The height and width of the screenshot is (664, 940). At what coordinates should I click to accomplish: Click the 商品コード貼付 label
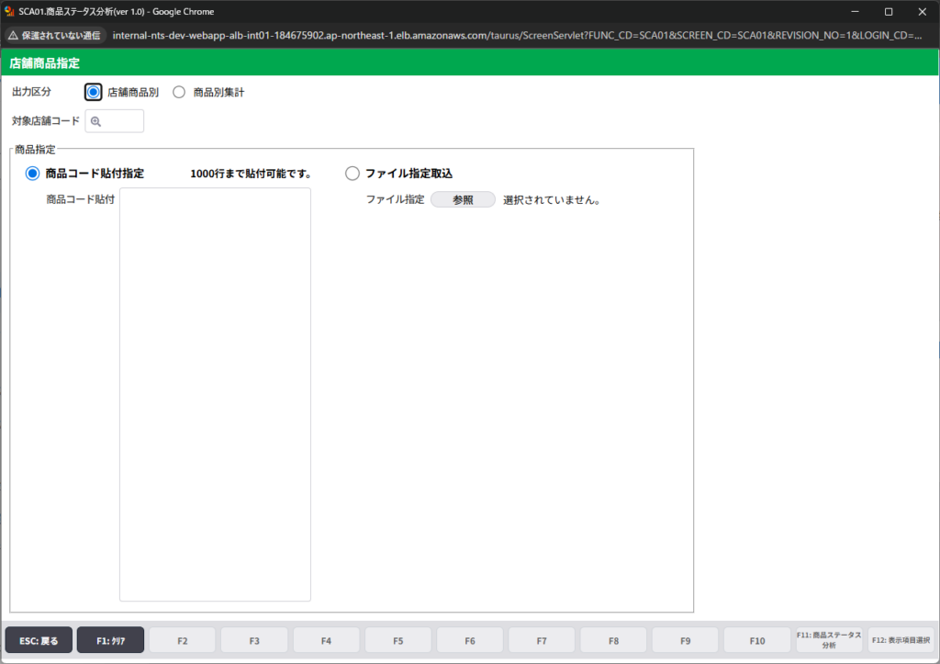pyautogui.click(x=81, y=199)
